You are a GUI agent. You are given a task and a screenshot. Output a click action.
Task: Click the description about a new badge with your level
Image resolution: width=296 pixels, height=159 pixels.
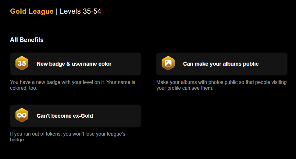(x=73, y=85)
